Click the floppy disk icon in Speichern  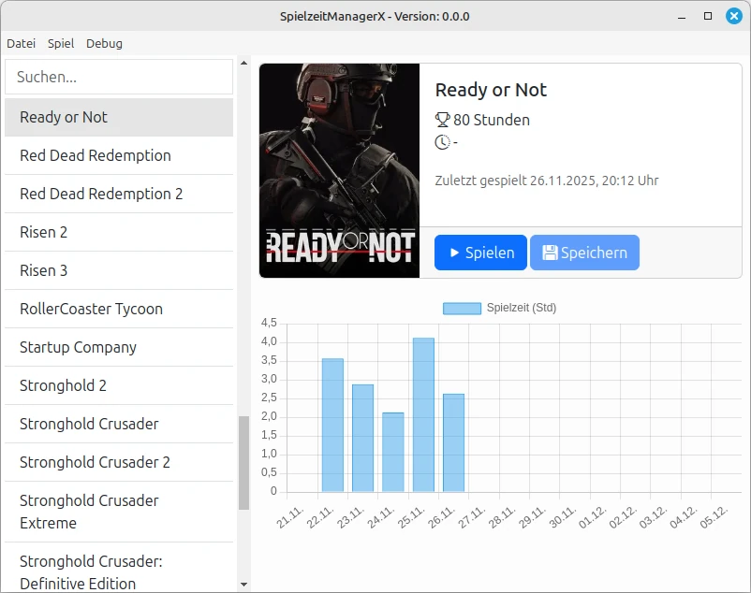click(x=550, y=253)
